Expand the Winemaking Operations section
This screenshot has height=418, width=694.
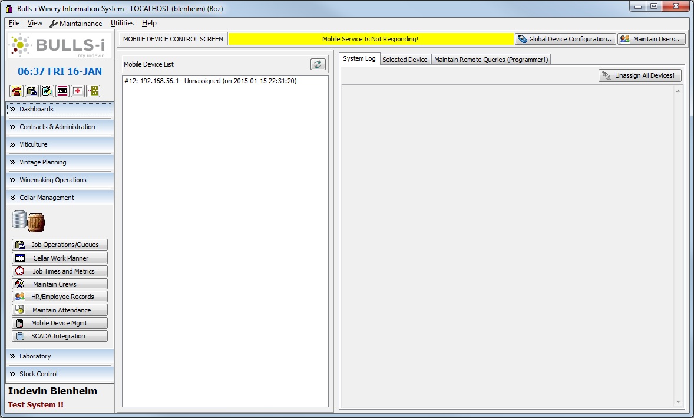[60, 180]
